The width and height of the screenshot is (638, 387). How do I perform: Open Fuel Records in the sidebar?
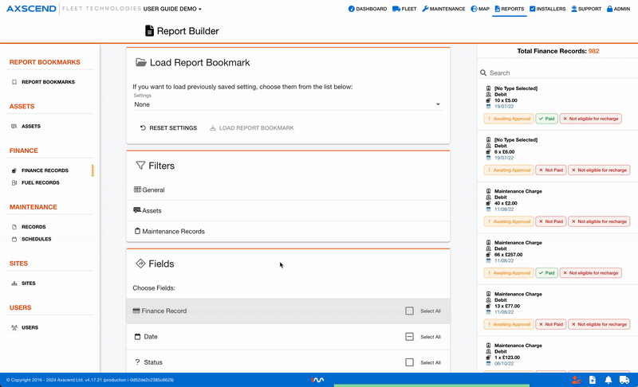coord(40,183)
